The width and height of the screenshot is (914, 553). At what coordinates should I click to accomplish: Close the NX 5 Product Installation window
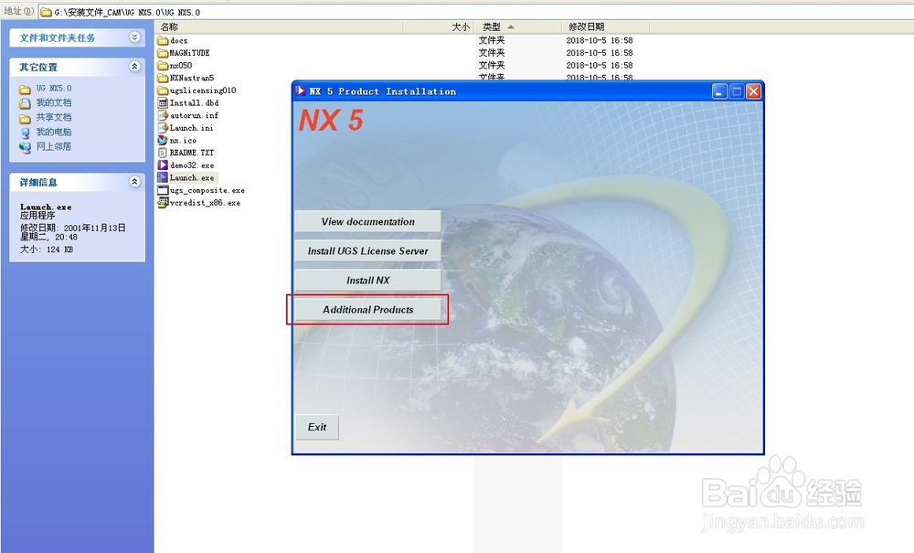pyautogui.click(x=754, y=91)
